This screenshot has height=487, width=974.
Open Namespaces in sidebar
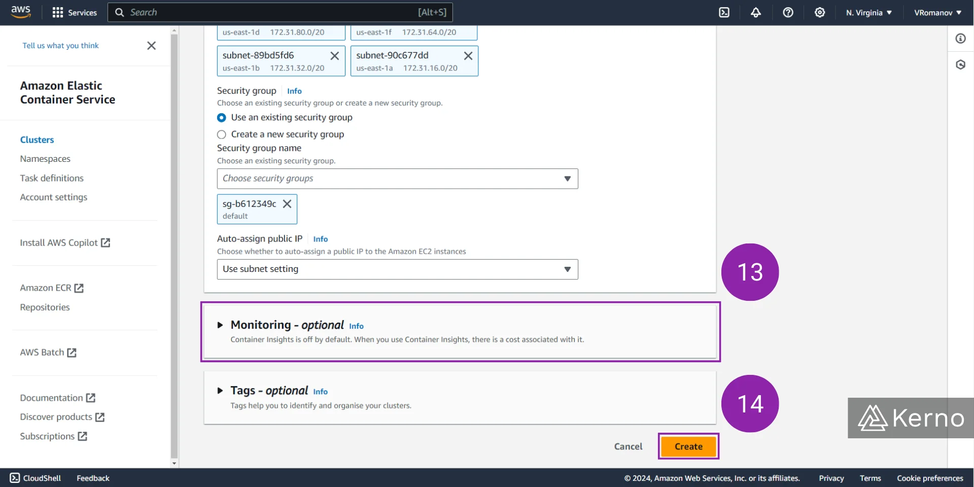point(45,159)
